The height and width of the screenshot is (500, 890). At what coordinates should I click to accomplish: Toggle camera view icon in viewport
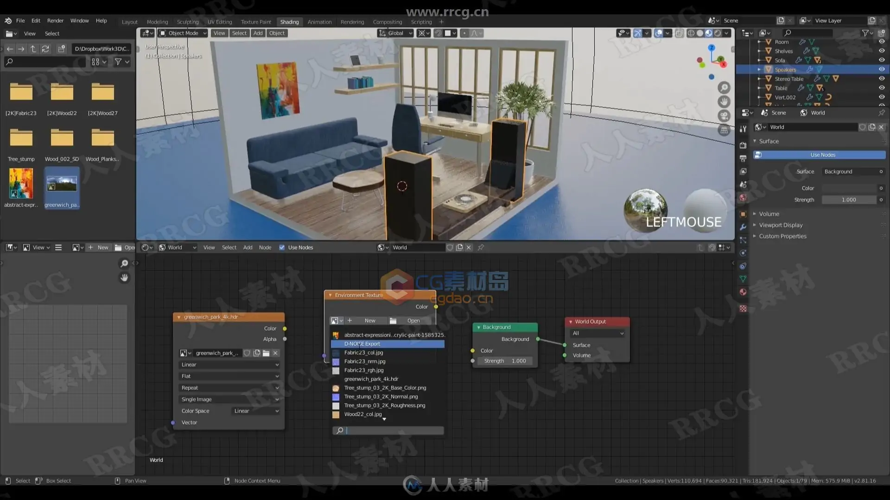(724, 116)
